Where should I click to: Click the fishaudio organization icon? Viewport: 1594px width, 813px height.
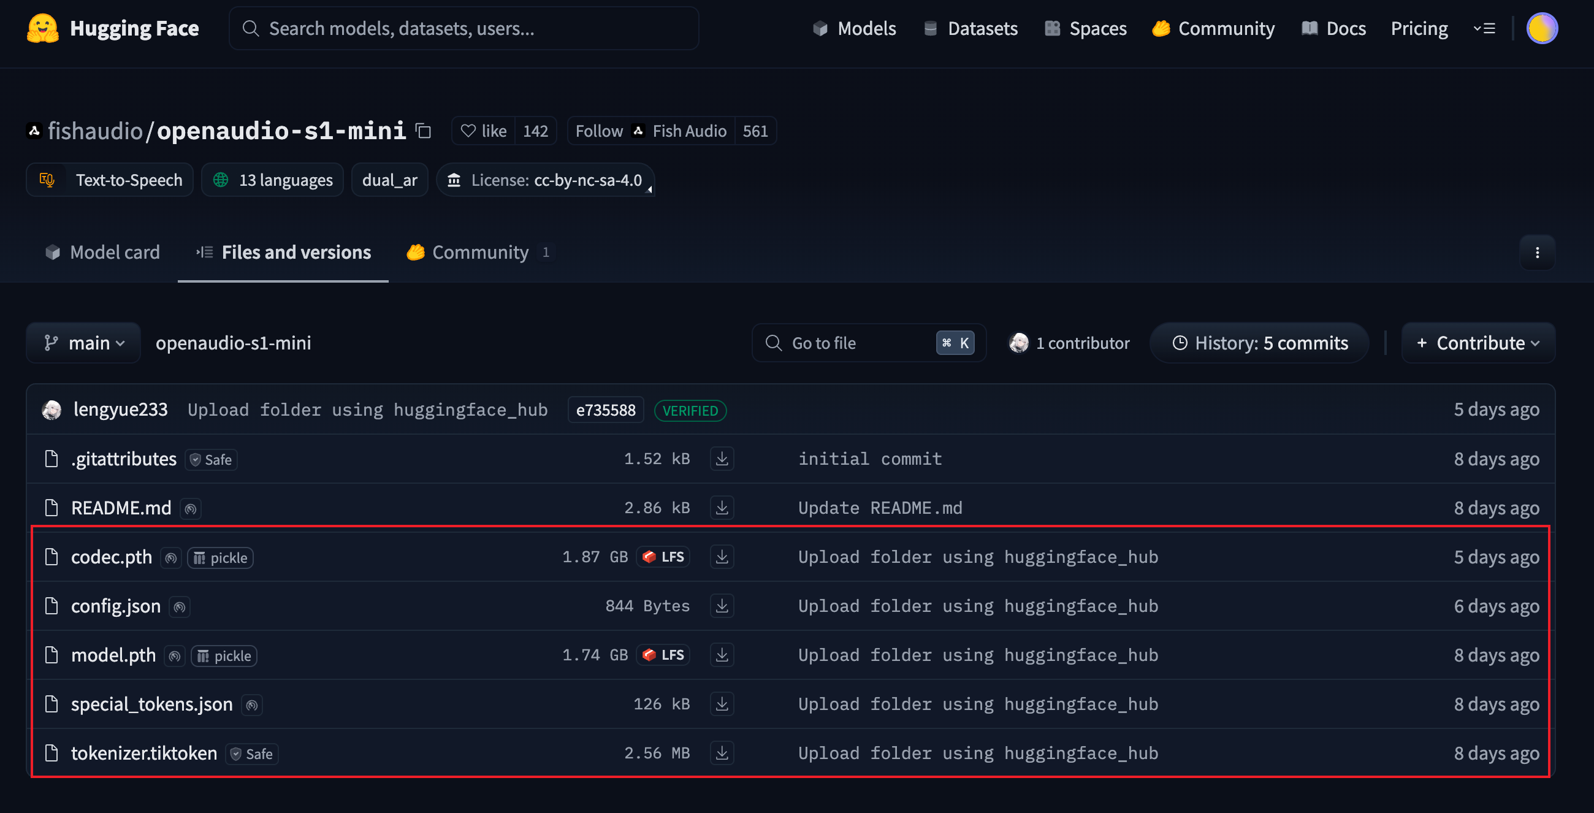pos(35,131)
